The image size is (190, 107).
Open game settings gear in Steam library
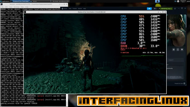point(174,49)
